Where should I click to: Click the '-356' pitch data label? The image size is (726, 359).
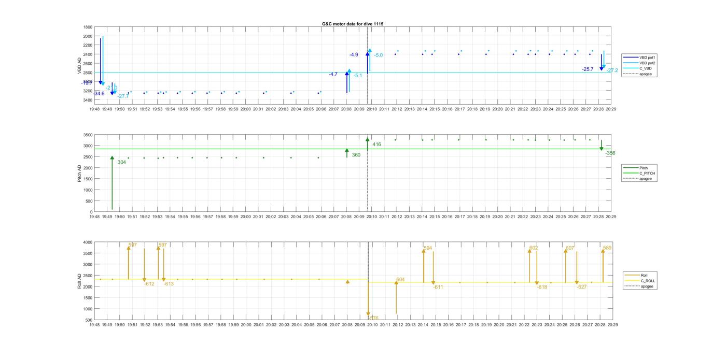610,153
